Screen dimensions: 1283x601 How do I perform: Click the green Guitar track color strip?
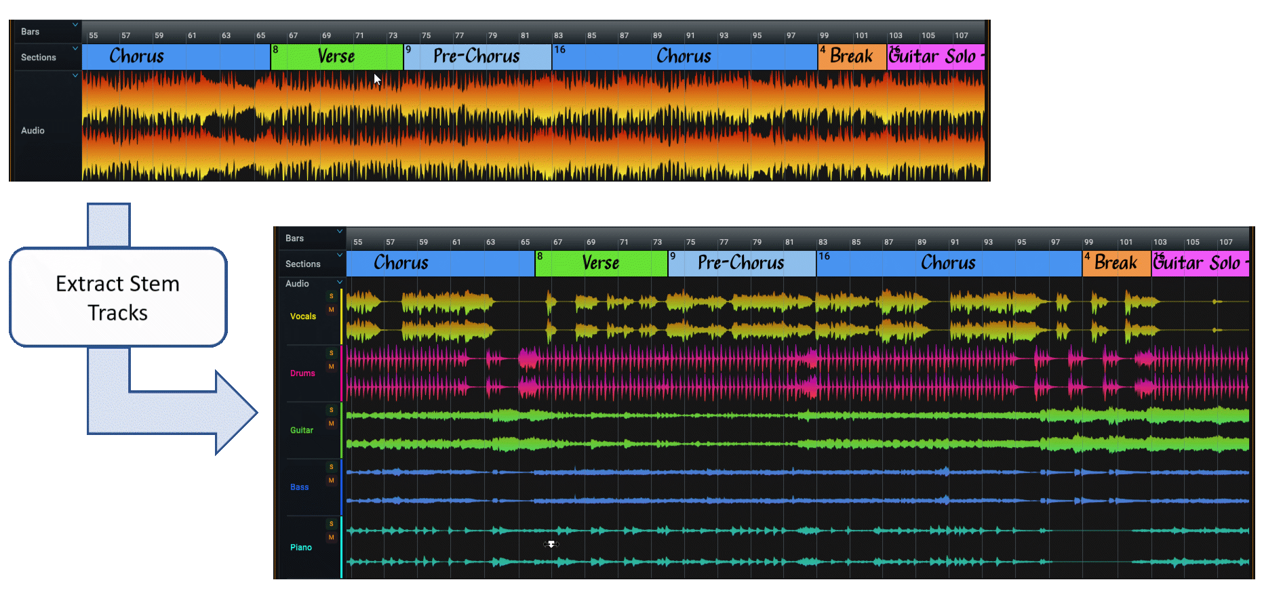(x=341, y=430)
